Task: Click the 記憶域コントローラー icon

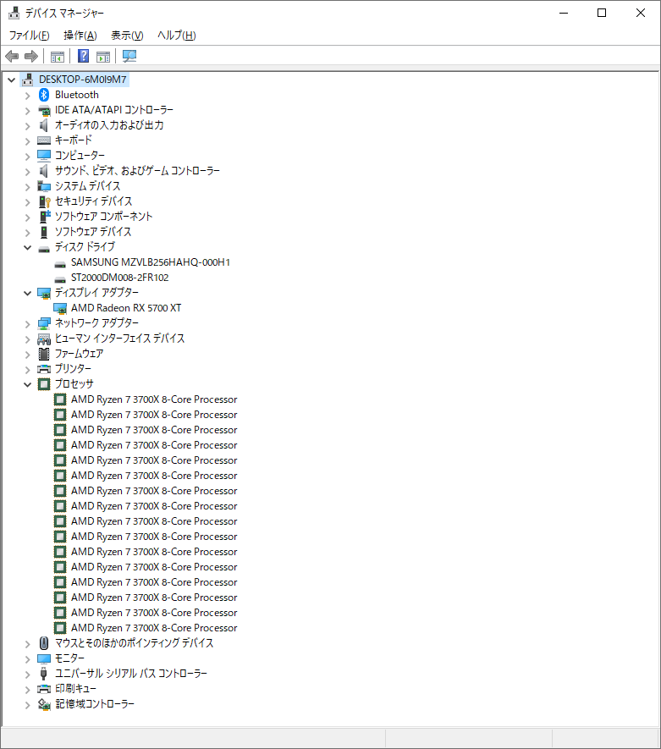Action: coord(44,704)
